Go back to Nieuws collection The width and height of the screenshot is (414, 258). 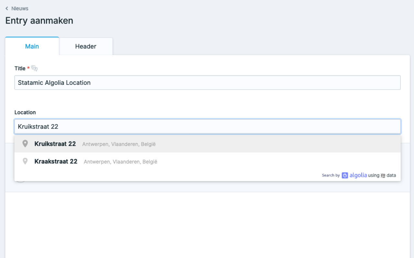tap(20, 8)
